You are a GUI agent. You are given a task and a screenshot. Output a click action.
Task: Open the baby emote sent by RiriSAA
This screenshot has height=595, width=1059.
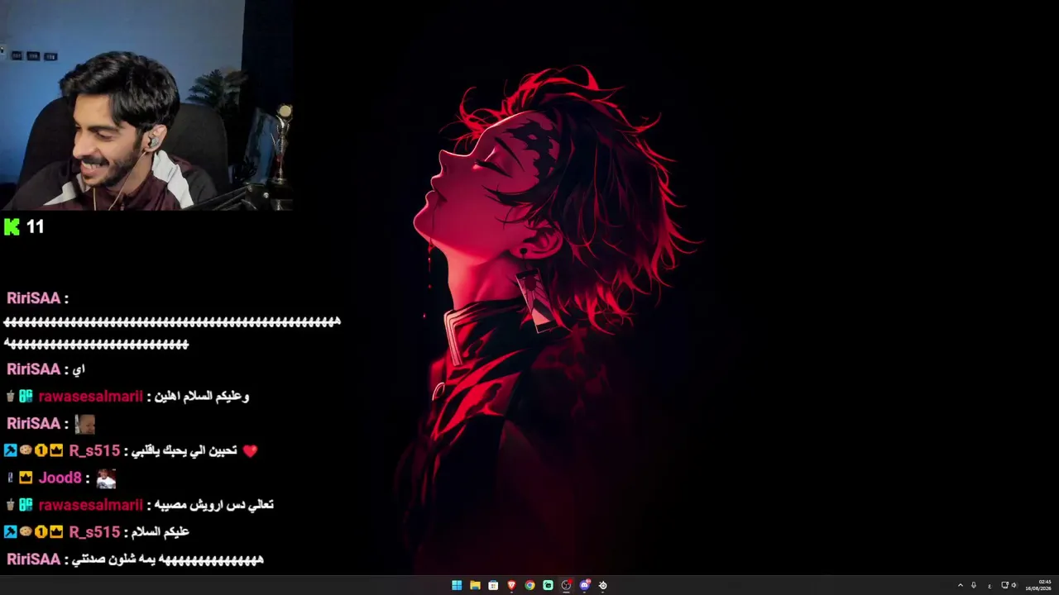tap(85, 424)
